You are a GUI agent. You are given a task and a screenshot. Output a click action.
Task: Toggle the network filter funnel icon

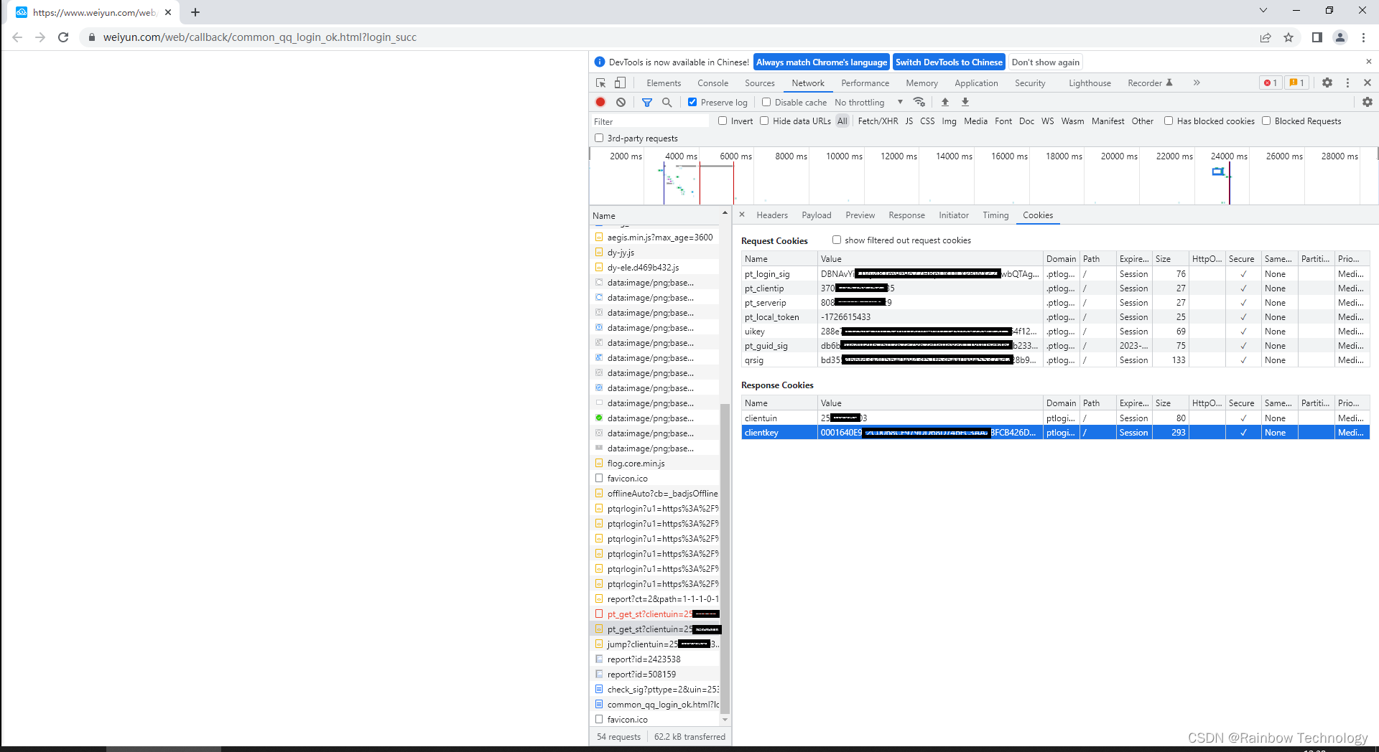[x=646, y=102]
